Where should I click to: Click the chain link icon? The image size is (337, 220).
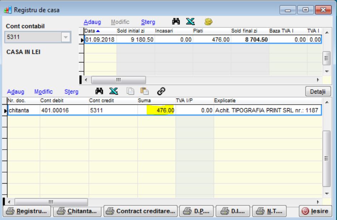(161, 91)
